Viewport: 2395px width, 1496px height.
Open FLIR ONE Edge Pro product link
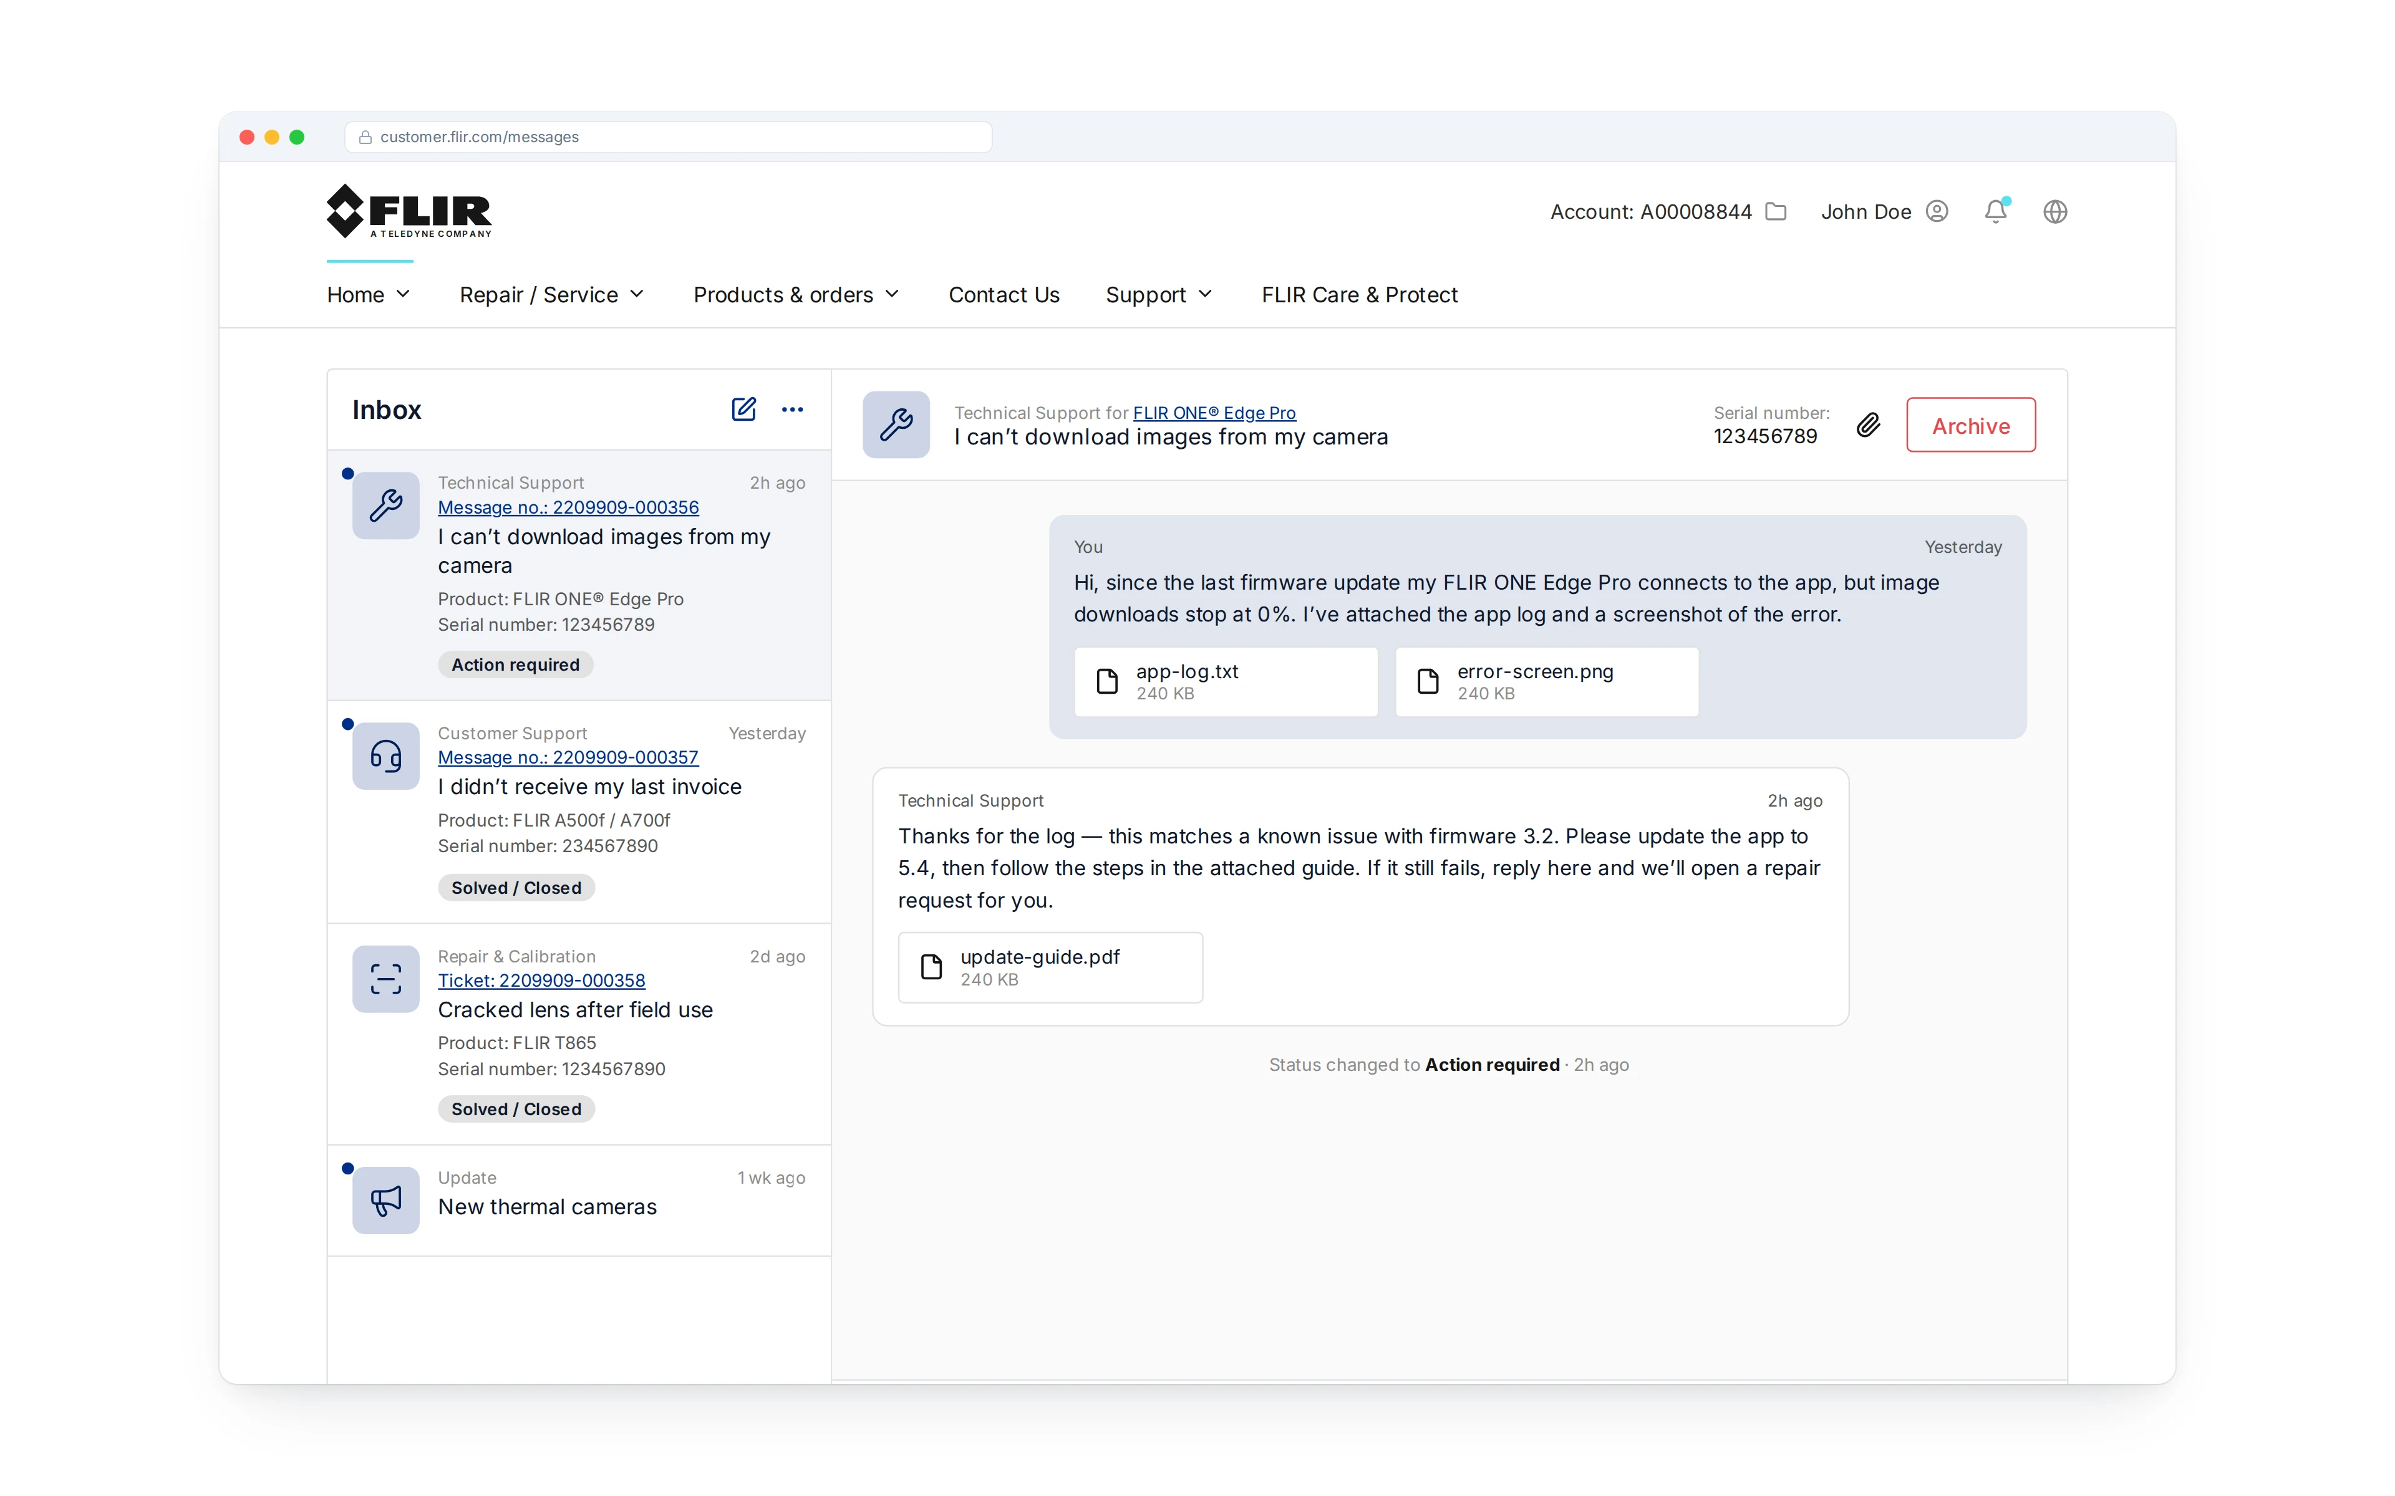coord(1214,413)
